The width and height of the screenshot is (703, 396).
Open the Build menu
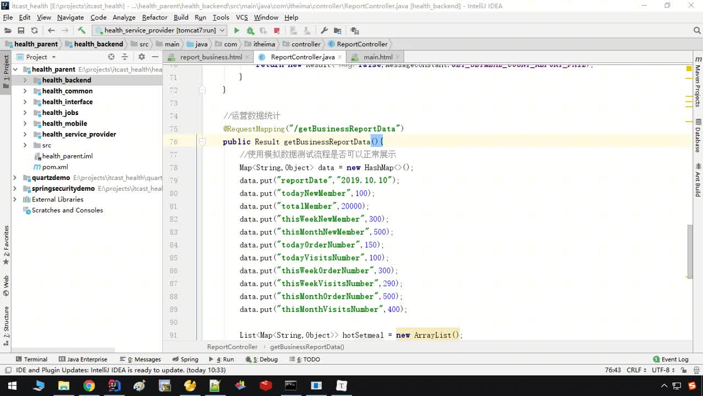pyautogui.click(x=181, y=18)
